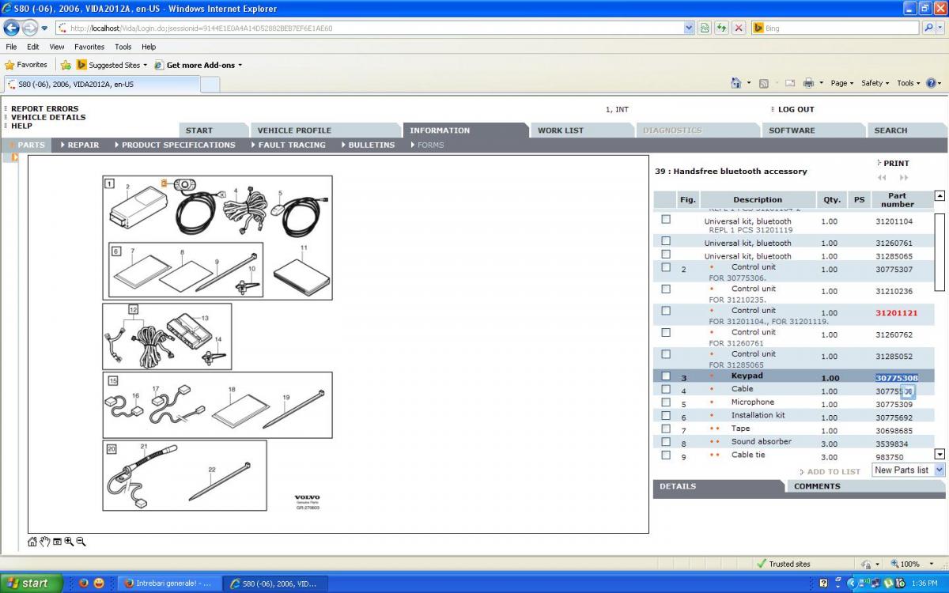
Task: Open the VEHICLE DETAILS link
Action: [x=48, y=117]
